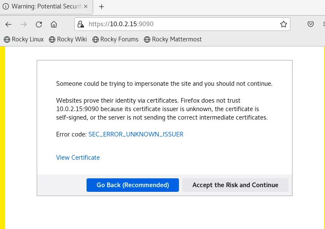Go back with the back arrow
The image size is (325, 229).
click(8, 24)
